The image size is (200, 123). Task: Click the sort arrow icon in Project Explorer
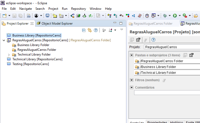click(x=110, y=30)
